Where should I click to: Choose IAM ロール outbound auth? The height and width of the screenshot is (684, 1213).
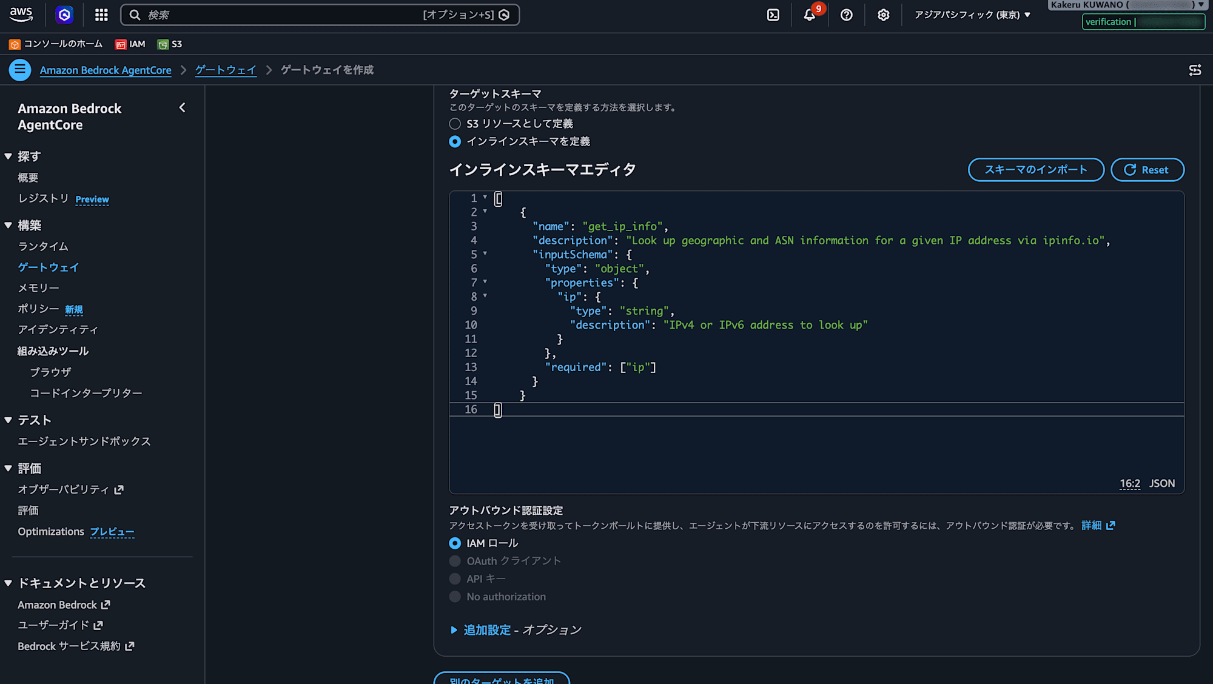(x=455, y=543)
